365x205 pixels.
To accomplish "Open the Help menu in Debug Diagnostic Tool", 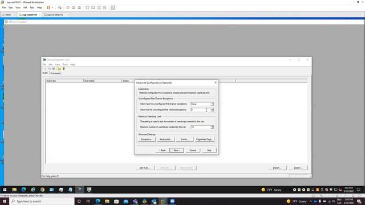I will pos(72,64).
